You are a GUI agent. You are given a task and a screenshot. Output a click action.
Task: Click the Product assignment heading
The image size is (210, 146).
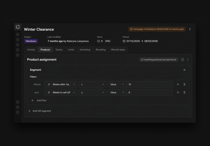[42, 60]
